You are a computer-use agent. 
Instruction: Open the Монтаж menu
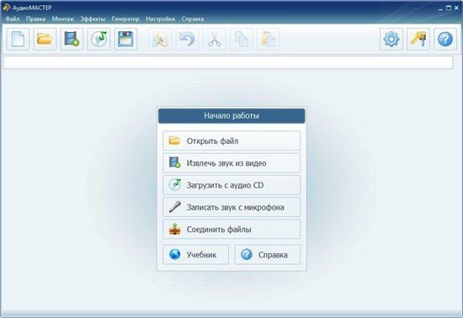pos(63,19)
